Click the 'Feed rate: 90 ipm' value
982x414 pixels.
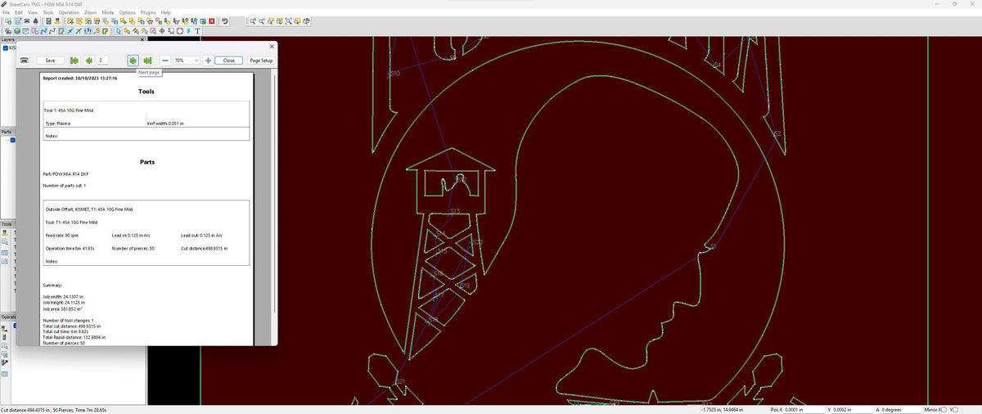61,235
